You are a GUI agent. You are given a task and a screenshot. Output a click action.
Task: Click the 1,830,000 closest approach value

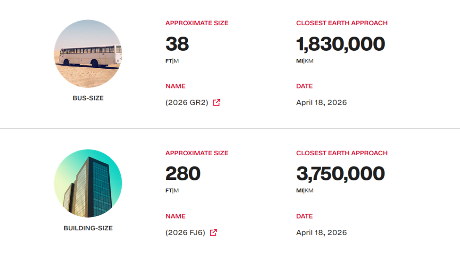(341, 44)
